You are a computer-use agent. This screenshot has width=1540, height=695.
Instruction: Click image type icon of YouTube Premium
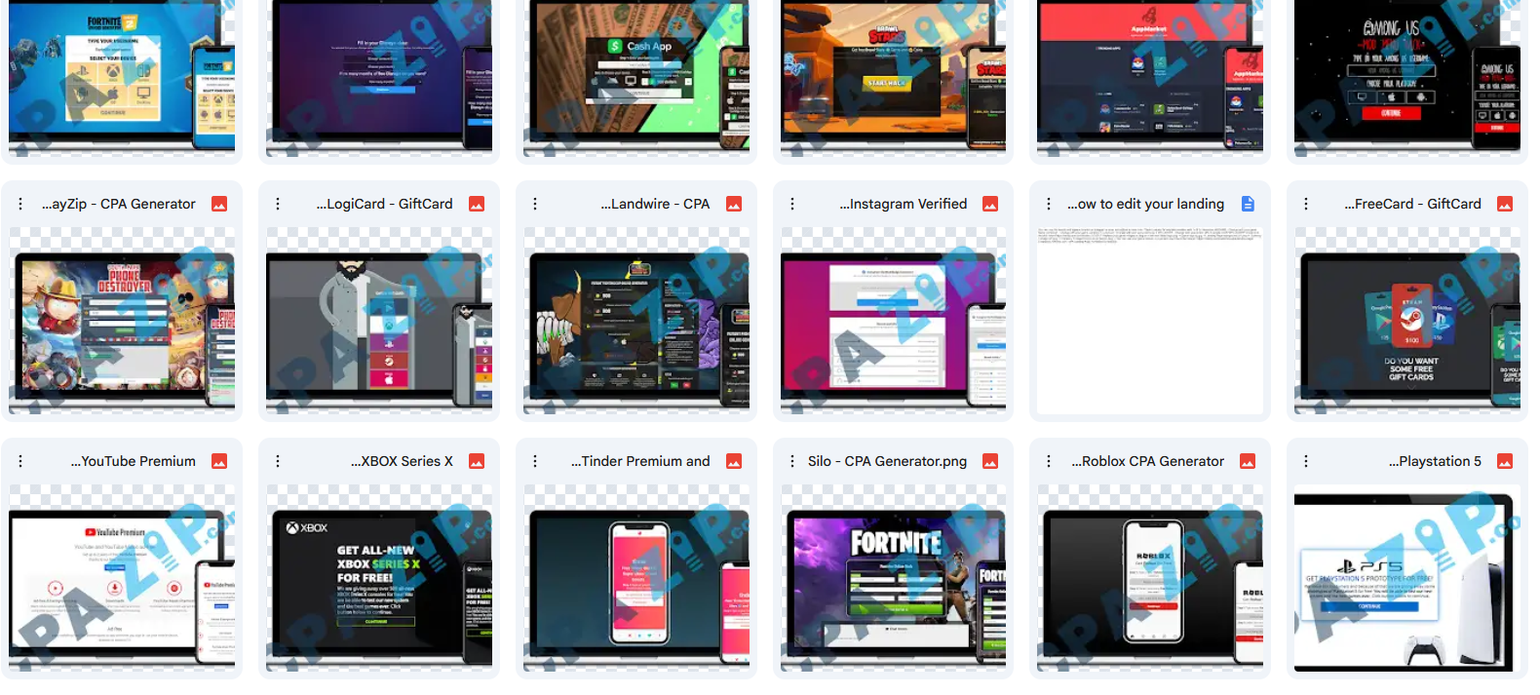(219, 461)
